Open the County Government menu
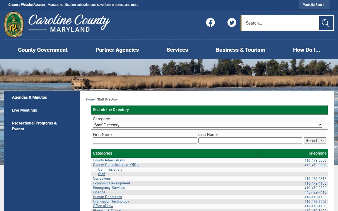Image resolution: width=338 pixels, height=211 pixels. pos(43,50)
